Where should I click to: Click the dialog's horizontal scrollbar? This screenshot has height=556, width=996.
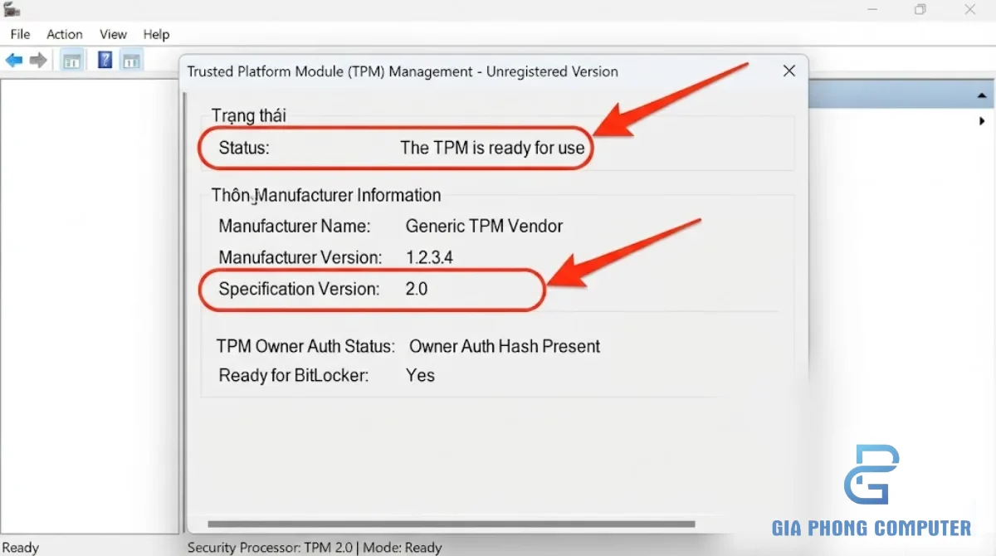click(451, 524)
